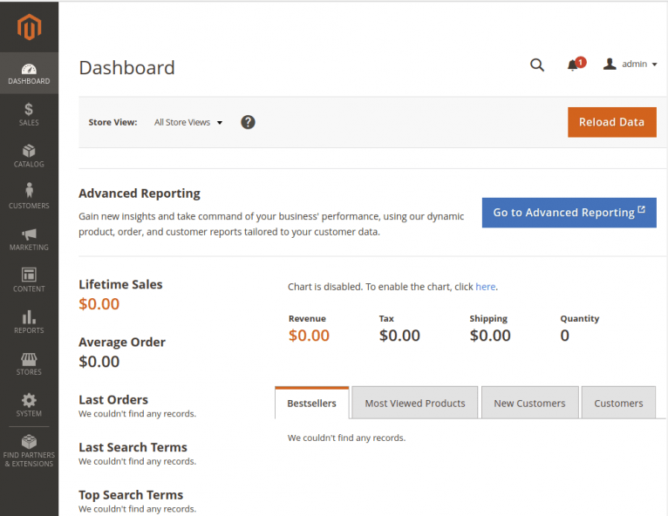The image size is (668, 516).
Task: Select the Bestsellers tab
Action: coord(311,404)
